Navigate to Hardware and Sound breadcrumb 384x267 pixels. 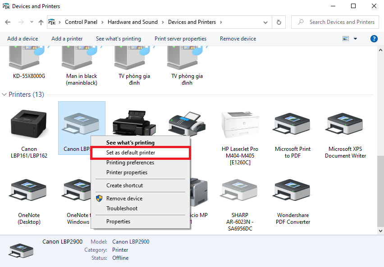[x=133, y=22]
